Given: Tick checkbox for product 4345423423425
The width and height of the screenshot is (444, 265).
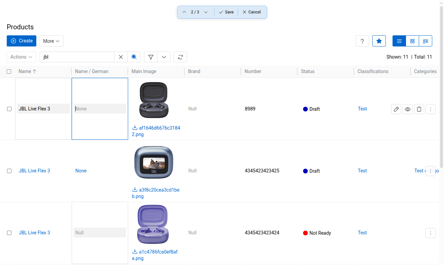Looking at the screenshot, I should [x=9, y=171].
